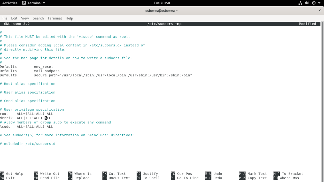Click the ^R Read File shortcut
This screenshot has width=324, height=182.
47,178
